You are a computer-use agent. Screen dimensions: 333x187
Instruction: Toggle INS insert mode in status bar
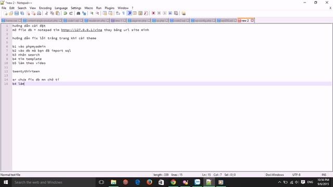tap(324, 175)
